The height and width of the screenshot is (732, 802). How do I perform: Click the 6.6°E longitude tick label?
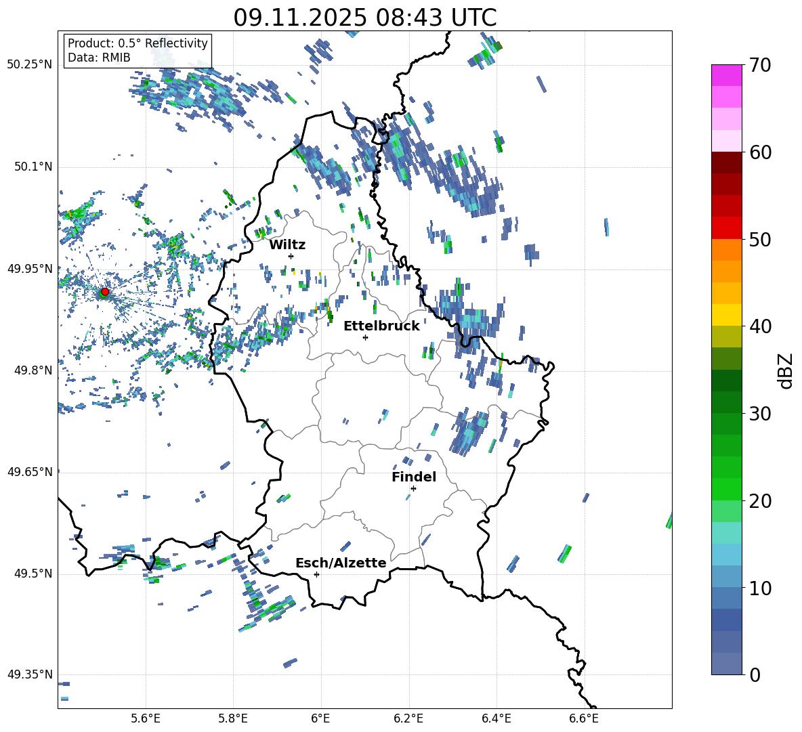[584, 718]
